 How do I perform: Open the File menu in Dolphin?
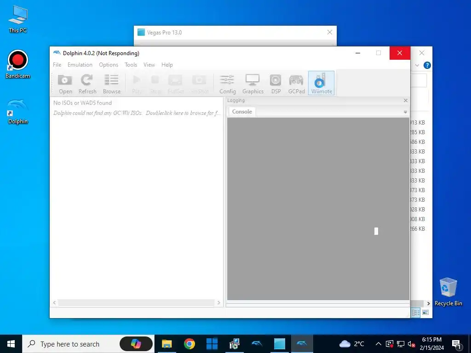click(x=57, y=65)
